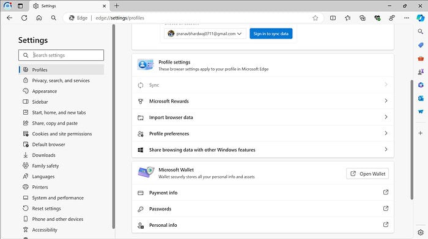Open Family safety settings

point(61,166)
